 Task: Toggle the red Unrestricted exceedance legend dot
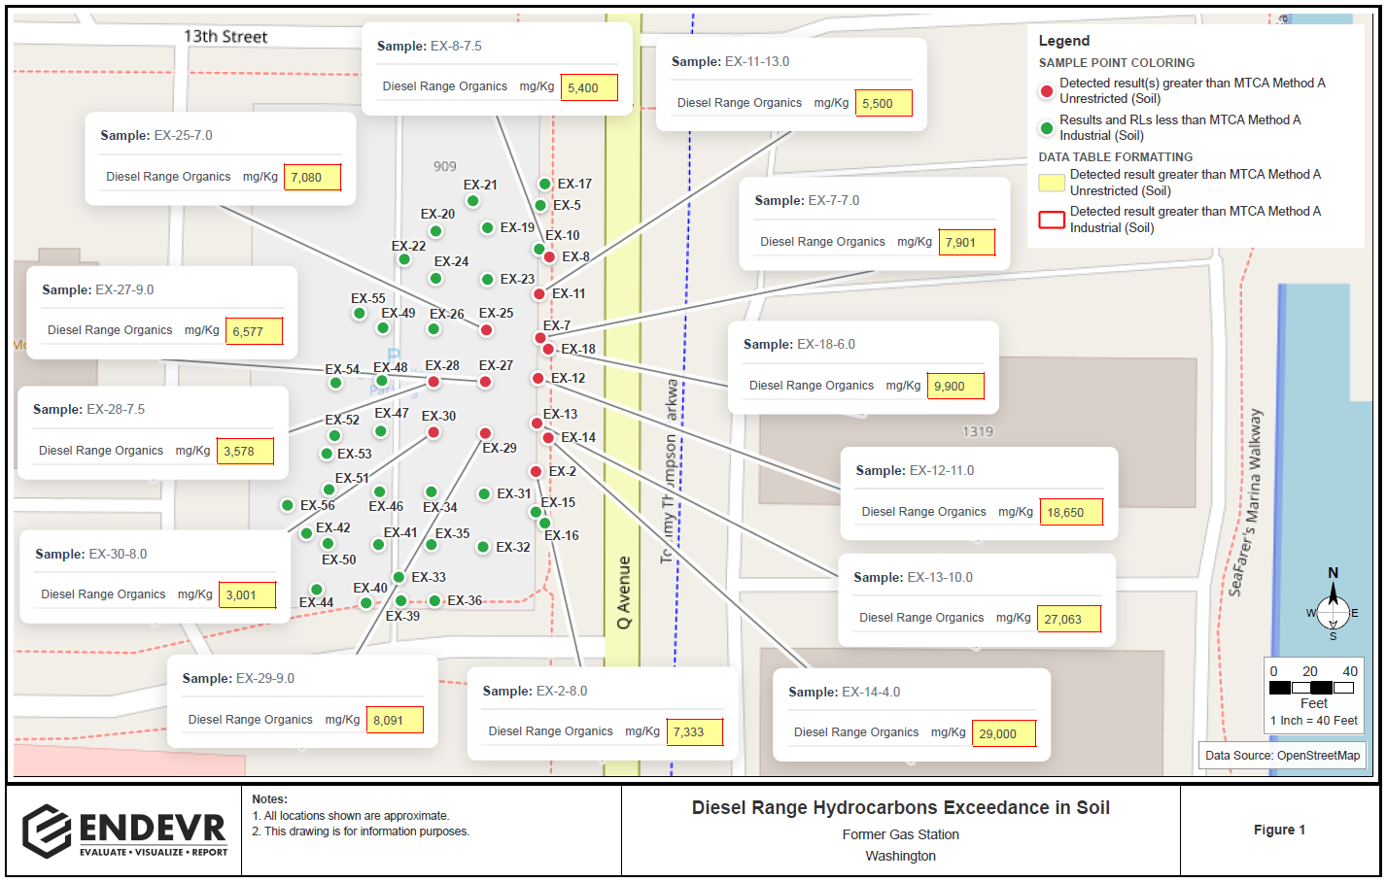1048,91
